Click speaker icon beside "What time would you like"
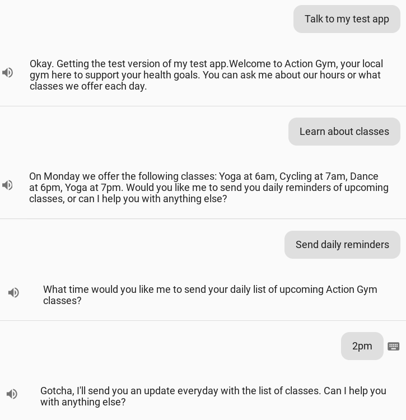 point(14,292)
